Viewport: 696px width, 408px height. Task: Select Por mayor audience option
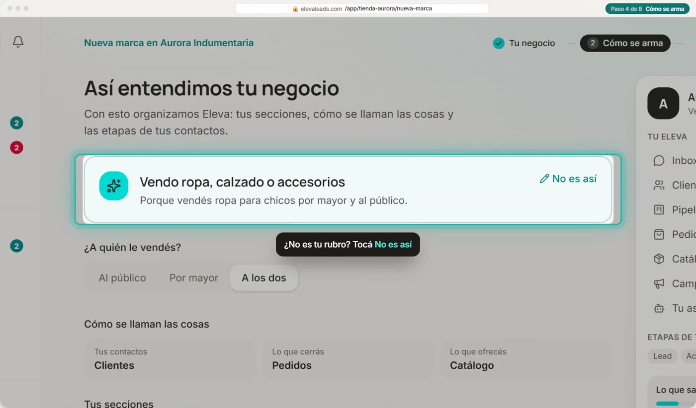pos(194,278)
